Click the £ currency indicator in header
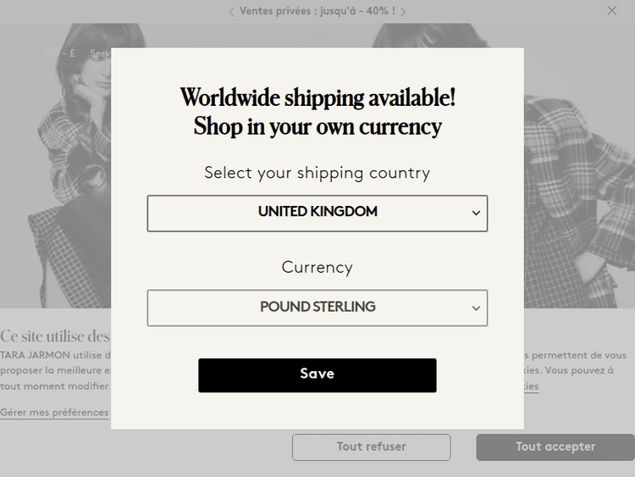This screenshot has width=635, height=477. click(x=71, y=53)
